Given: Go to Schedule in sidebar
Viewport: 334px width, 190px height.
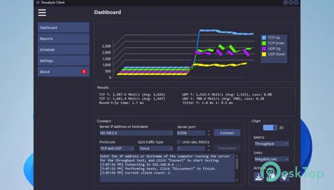Looking at the screenshot, I should tap(63, 49).
